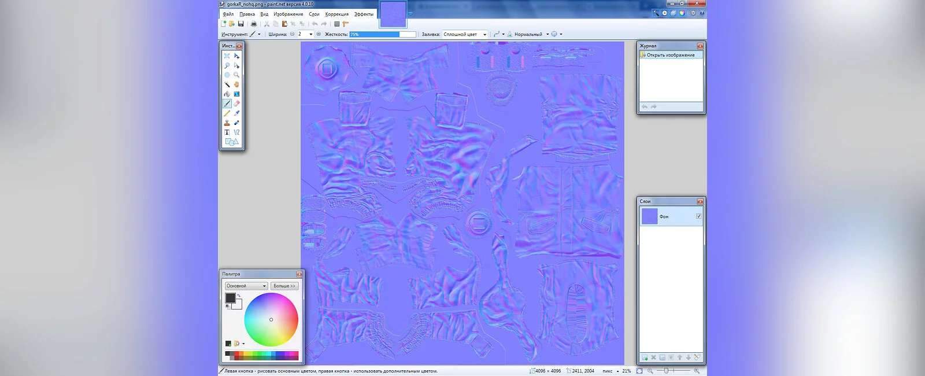Select the Ellipse Select tool
Viewport: 925px width, 376px height.
[227, 75]
